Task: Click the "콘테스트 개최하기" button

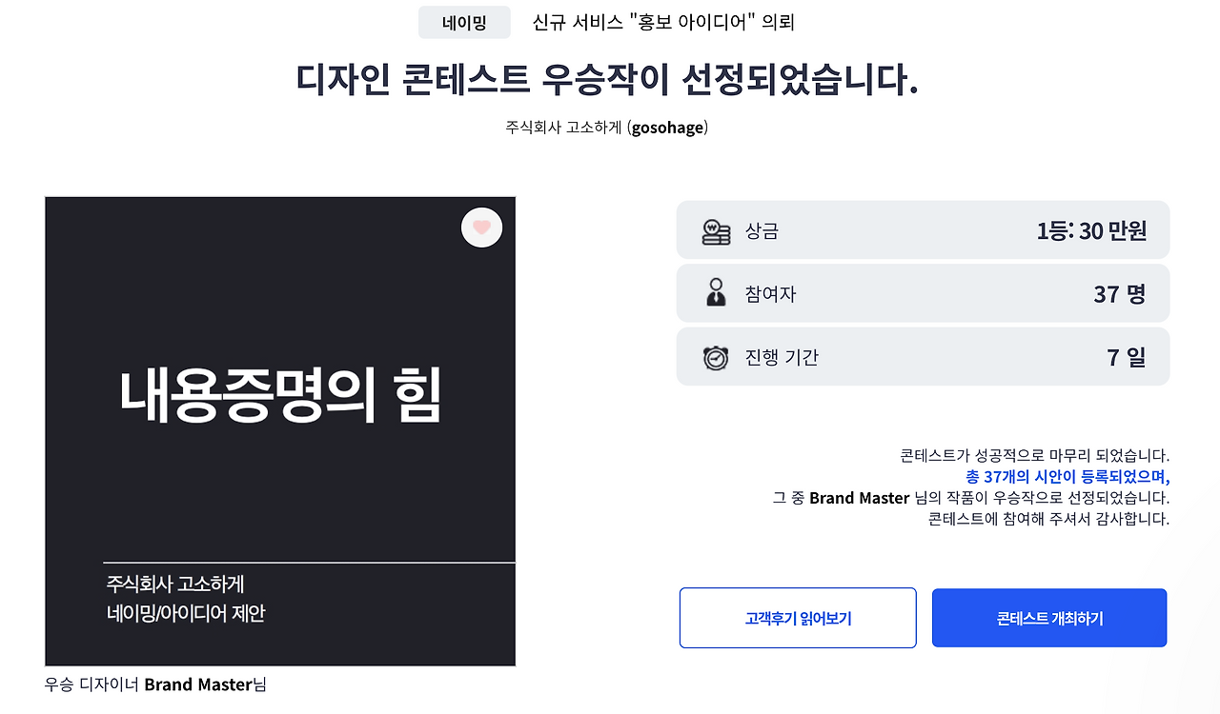Action: [x=1048, y=617]
